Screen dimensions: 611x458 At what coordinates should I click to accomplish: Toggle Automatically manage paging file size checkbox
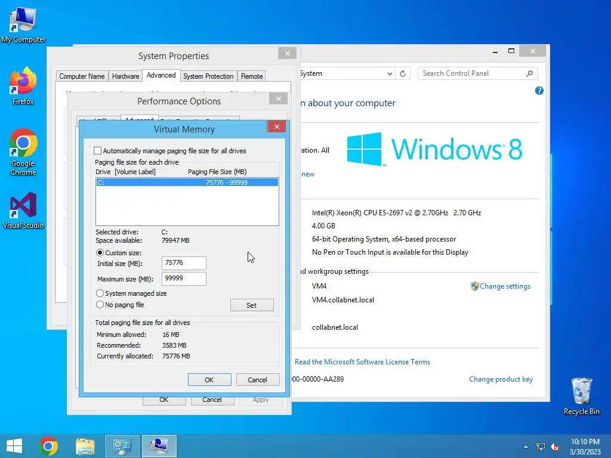tap(97, 151)
